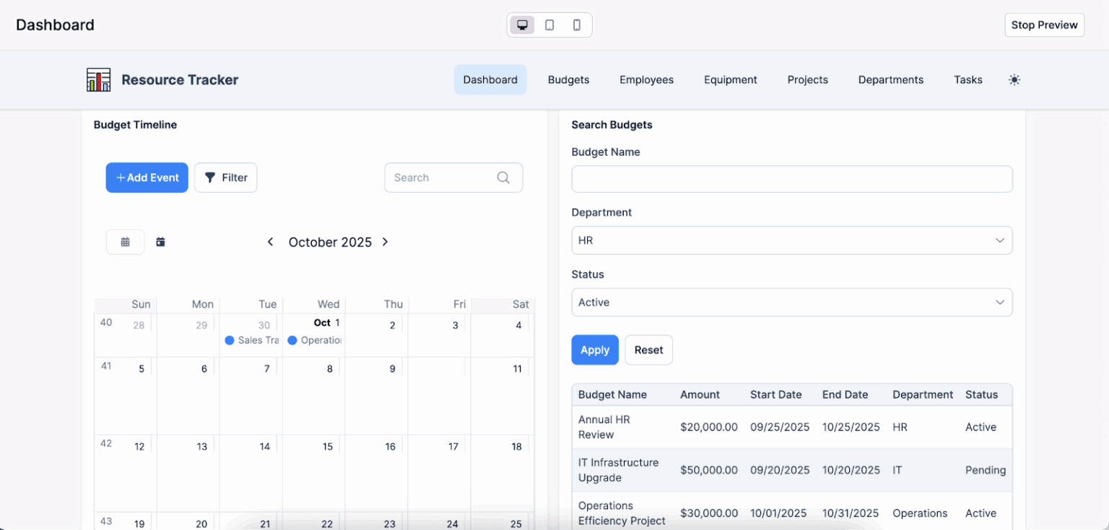Apply the budget search filters
The width and height of the screenshot is (1109, 530).
pos(595,350)
